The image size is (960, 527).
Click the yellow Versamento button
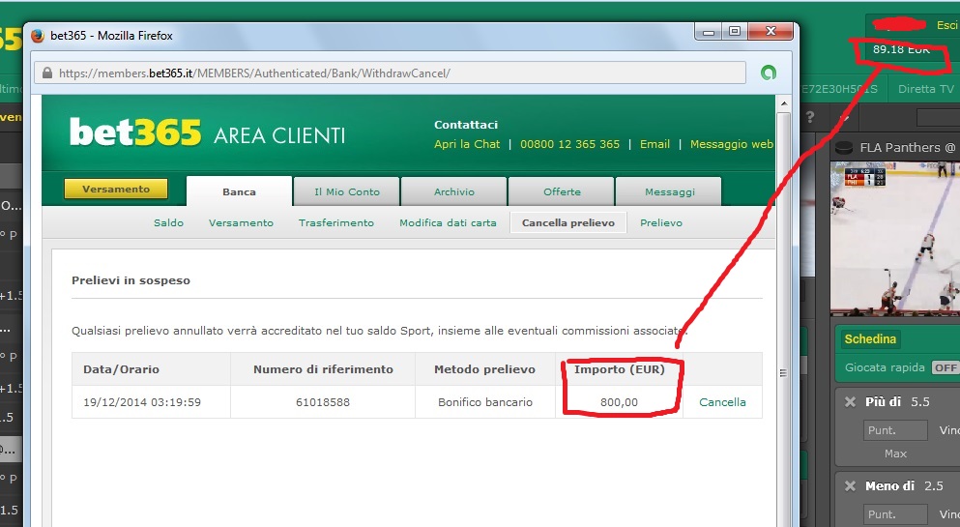coord(116,190)
